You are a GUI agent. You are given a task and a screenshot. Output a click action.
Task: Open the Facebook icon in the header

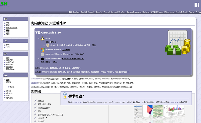click(197, 5)
